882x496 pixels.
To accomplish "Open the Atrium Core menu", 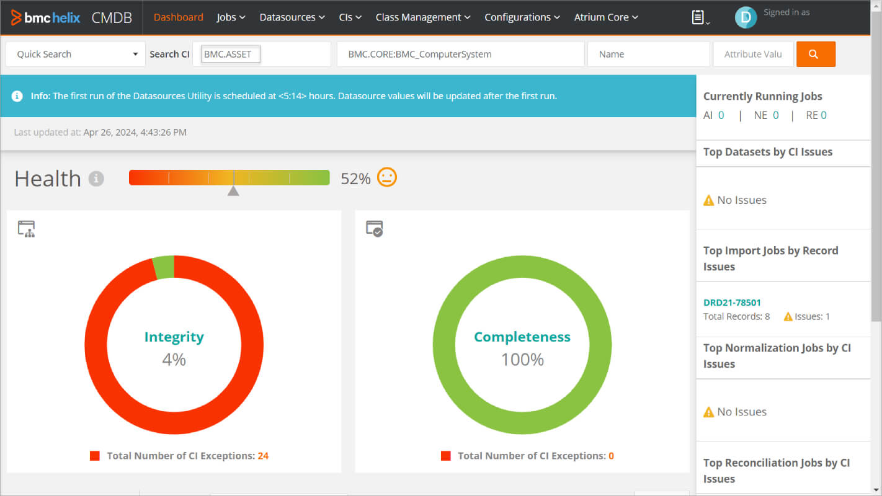I will [x=606, y=17].
